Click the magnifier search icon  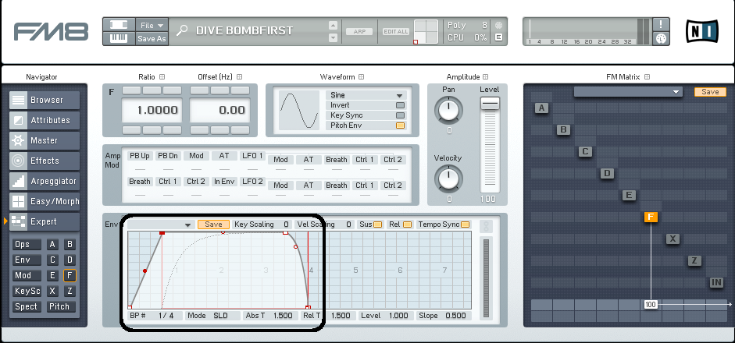pyautogui.click(x=181, y=30)
